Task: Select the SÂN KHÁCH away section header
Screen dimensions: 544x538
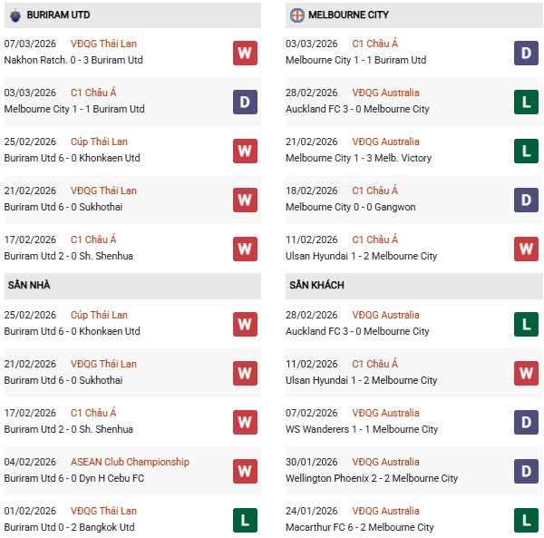Action: click(x=316, y=285)
